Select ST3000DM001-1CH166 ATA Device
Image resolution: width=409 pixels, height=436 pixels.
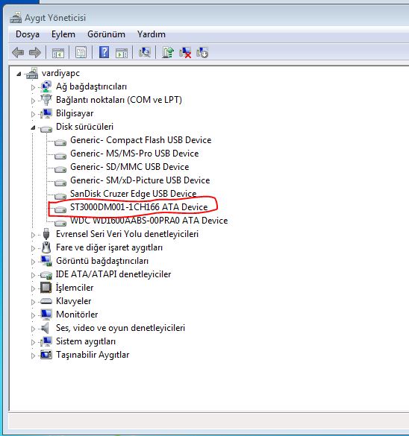pos(139,207)
